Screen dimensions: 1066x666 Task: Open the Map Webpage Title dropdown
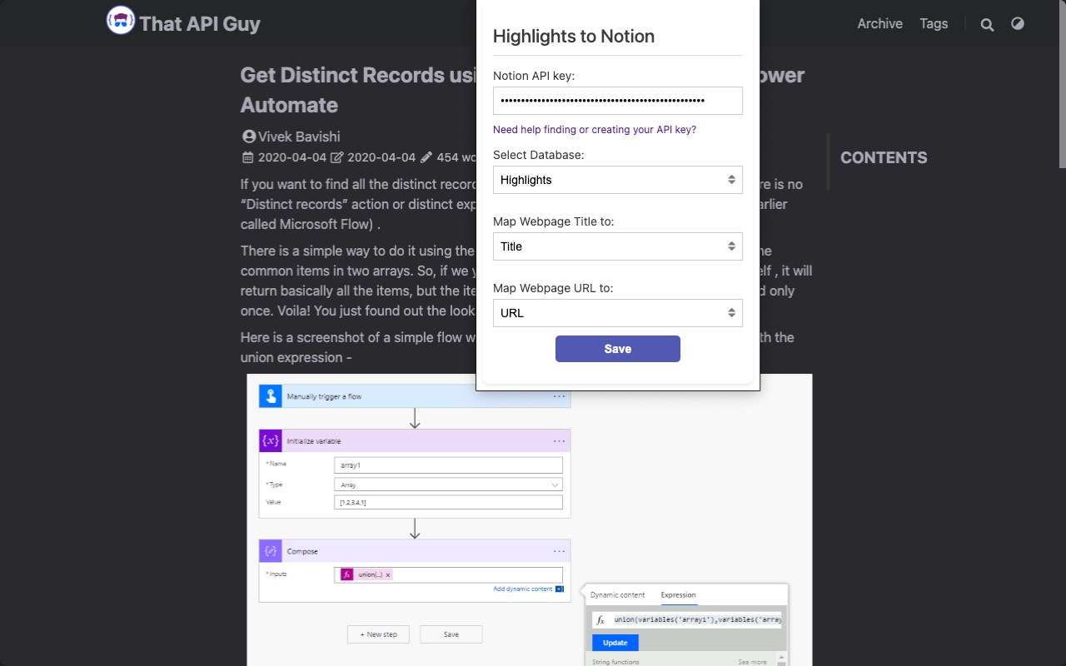click(618, 246)
